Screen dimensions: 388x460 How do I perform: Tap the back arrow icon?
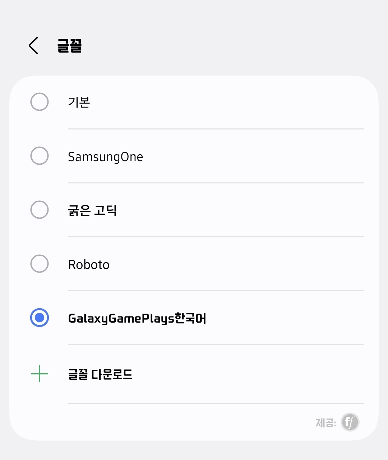[x=33, y=46]
